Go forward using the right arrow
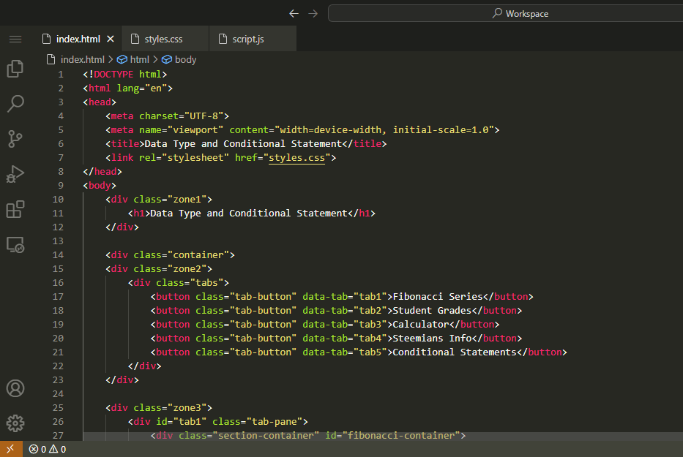 313,13
